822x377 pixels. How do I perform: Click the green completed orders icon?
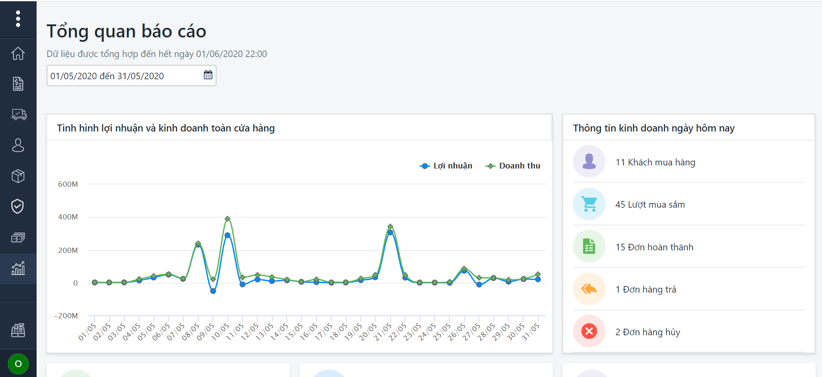pos(589,246)
